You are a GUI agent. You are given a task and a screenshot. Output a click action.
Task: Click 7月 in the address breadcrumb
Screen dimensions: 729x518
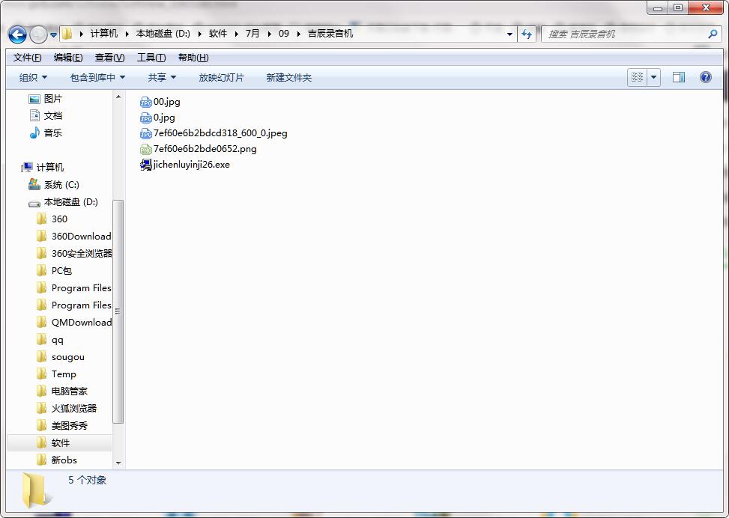252,34
